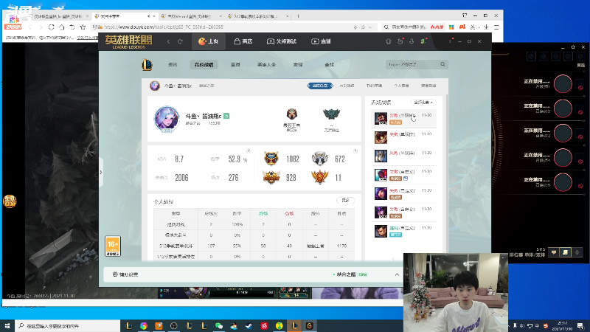590x332 pixels.
Task: Click the 16+ age rating badge
Action: pos(113,246)
